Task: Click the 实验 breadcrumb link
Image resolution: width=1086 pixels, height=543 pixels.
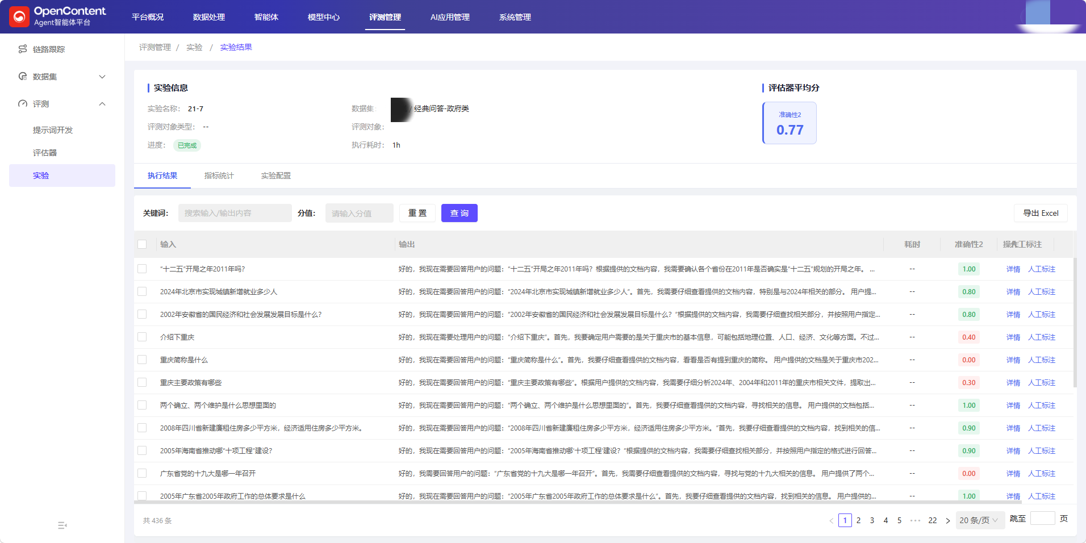Action: [x=194, y=47]
